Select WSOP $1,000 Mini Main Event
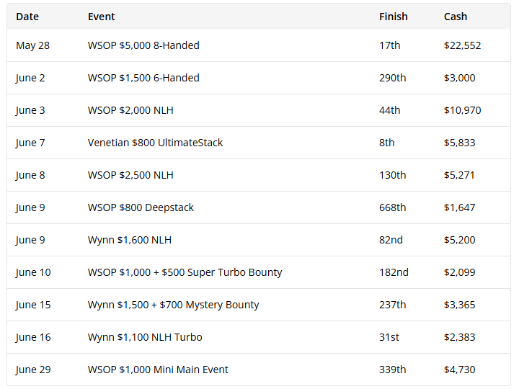519x389 pixels. point(158,370)
